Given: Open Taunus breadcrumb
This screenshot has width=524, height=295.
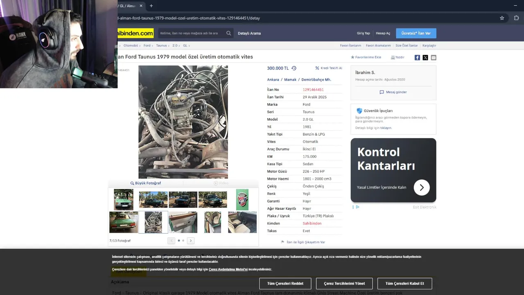Looking at the screenshot, I should click(x=161, y=45).
